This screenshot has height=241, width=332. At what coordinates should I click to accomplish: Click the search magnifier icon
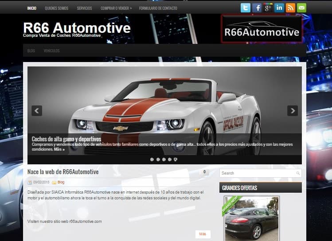pyautogui.click(x=298, y=173)
